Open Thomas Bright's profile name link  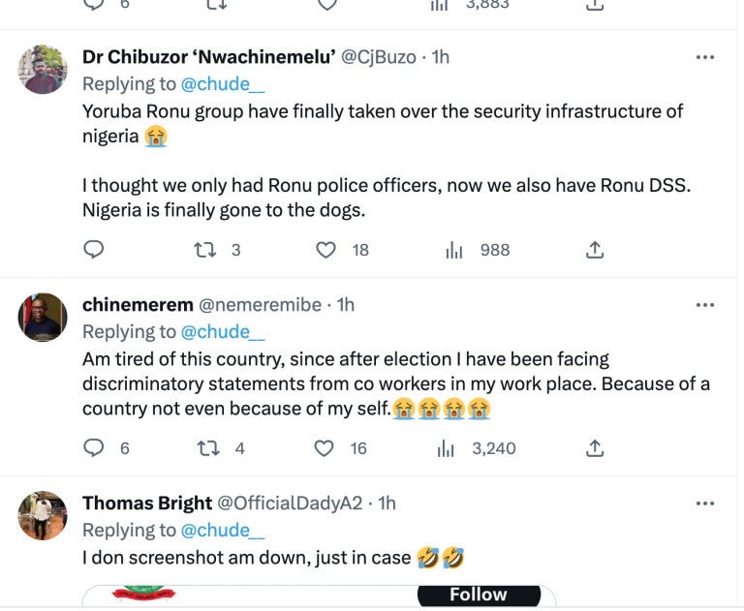[147, 504]
